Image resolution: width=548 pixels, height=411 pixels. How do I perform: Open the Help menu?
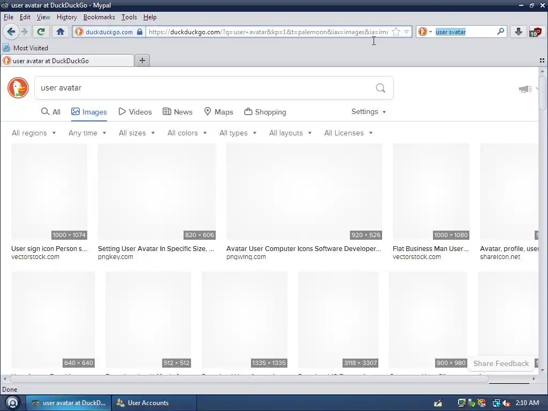[150, 17]
